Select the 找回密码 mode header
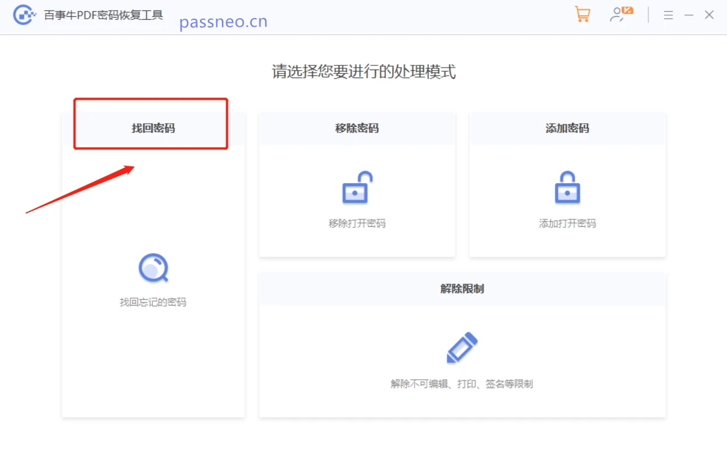727x458 pixels. click(x=153, y=128)
